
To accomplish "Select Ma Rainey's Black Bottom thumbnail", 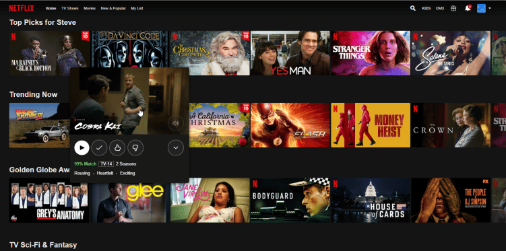I will [49, 53].
